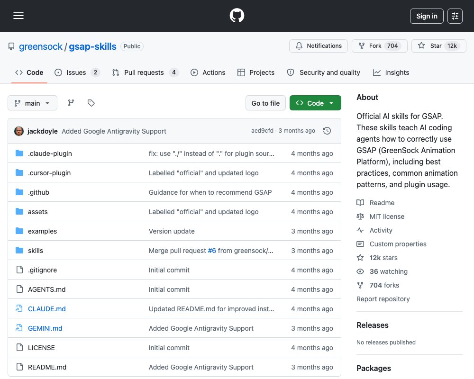Open the gsap-skills repository link

[x=92, y=46]
